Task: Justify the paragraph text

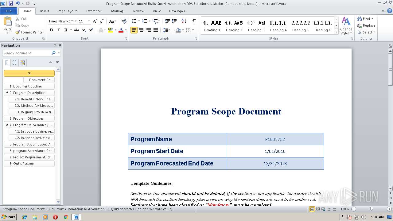Action: pos(156,30)
